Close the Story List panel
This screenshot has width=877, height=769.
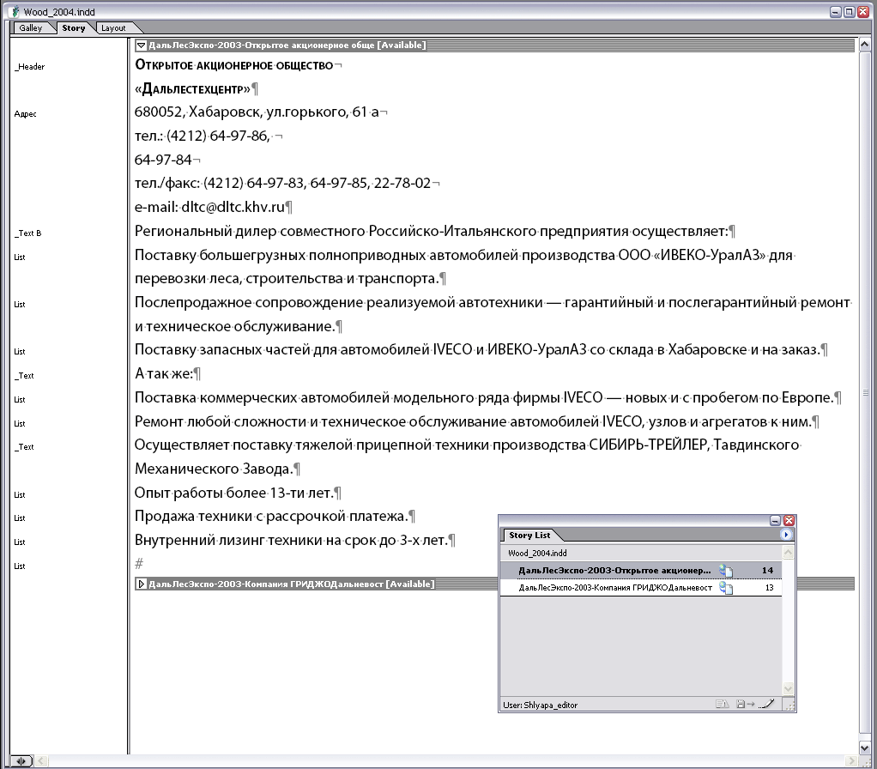point(789,521)
